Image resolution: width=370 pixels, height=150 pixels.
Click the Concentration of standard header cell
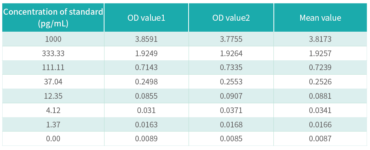53,18
